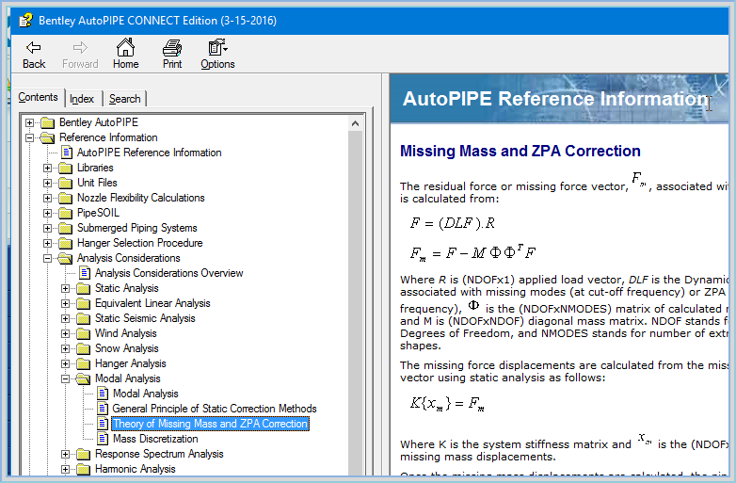
Task: Go back with the Back arrow button
Action: 34,55
